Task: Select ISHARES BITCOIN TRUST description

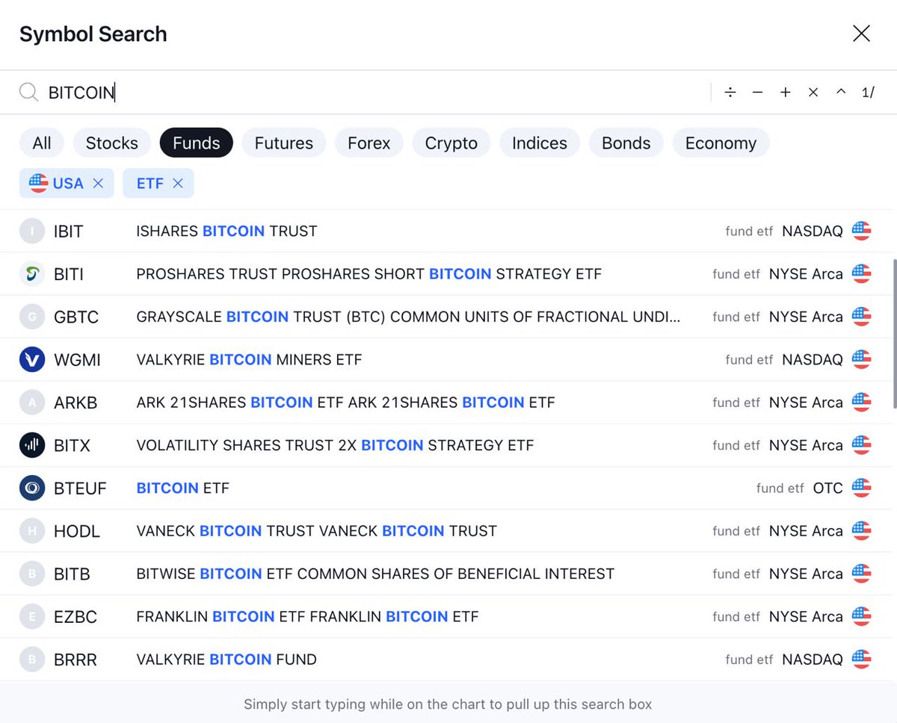Action: tap(226, 232)
